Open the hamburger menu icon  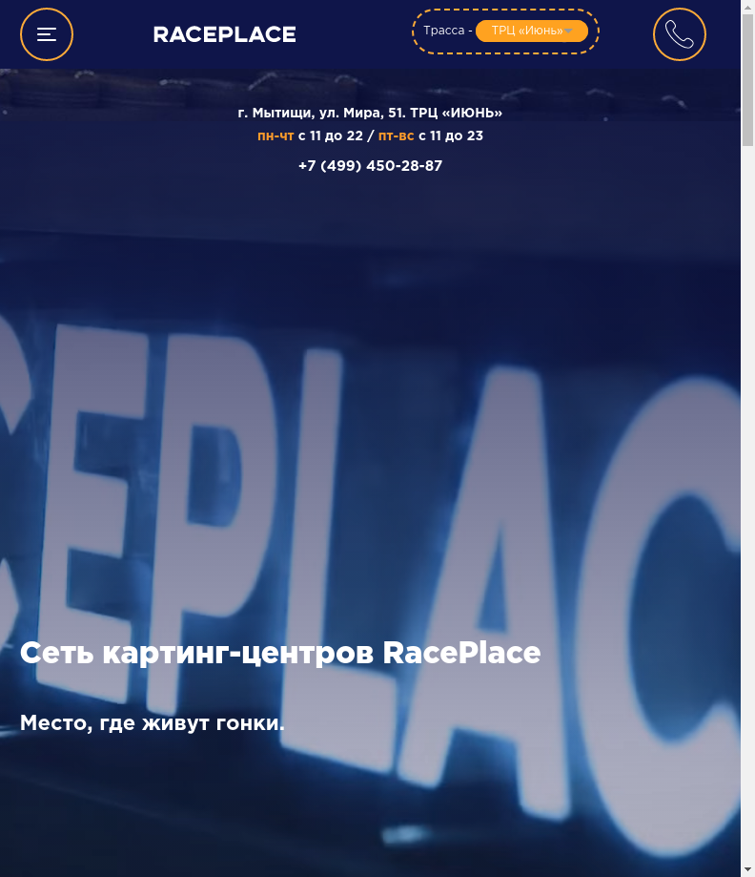47,34
